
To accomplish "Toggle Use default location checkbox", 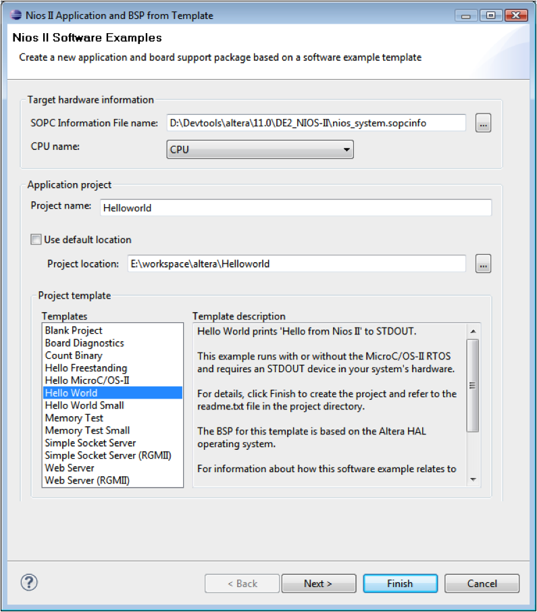I will 36,240.
